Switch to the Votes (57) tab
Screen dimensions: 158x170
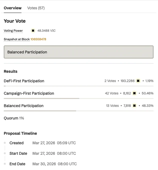point(36,8)
